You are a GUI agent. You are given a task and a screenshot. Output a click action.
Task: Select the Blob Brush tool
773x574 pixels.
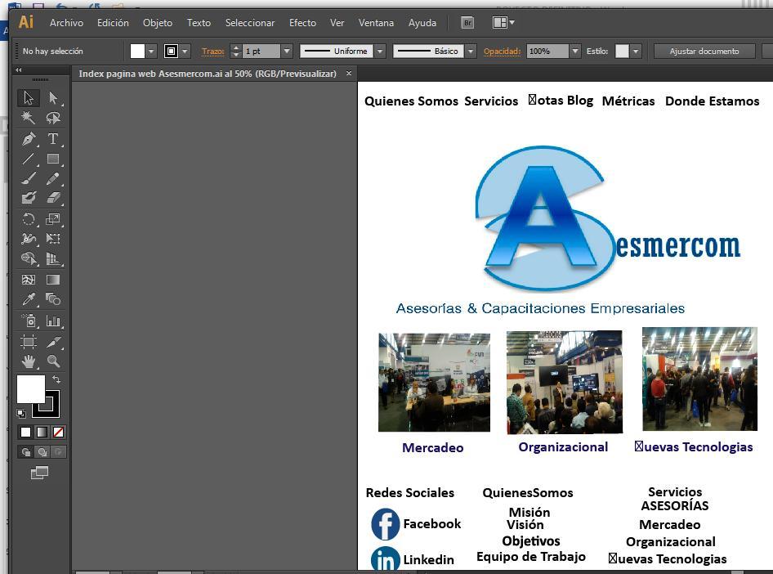pyautogui.click(x=29, y=198)
